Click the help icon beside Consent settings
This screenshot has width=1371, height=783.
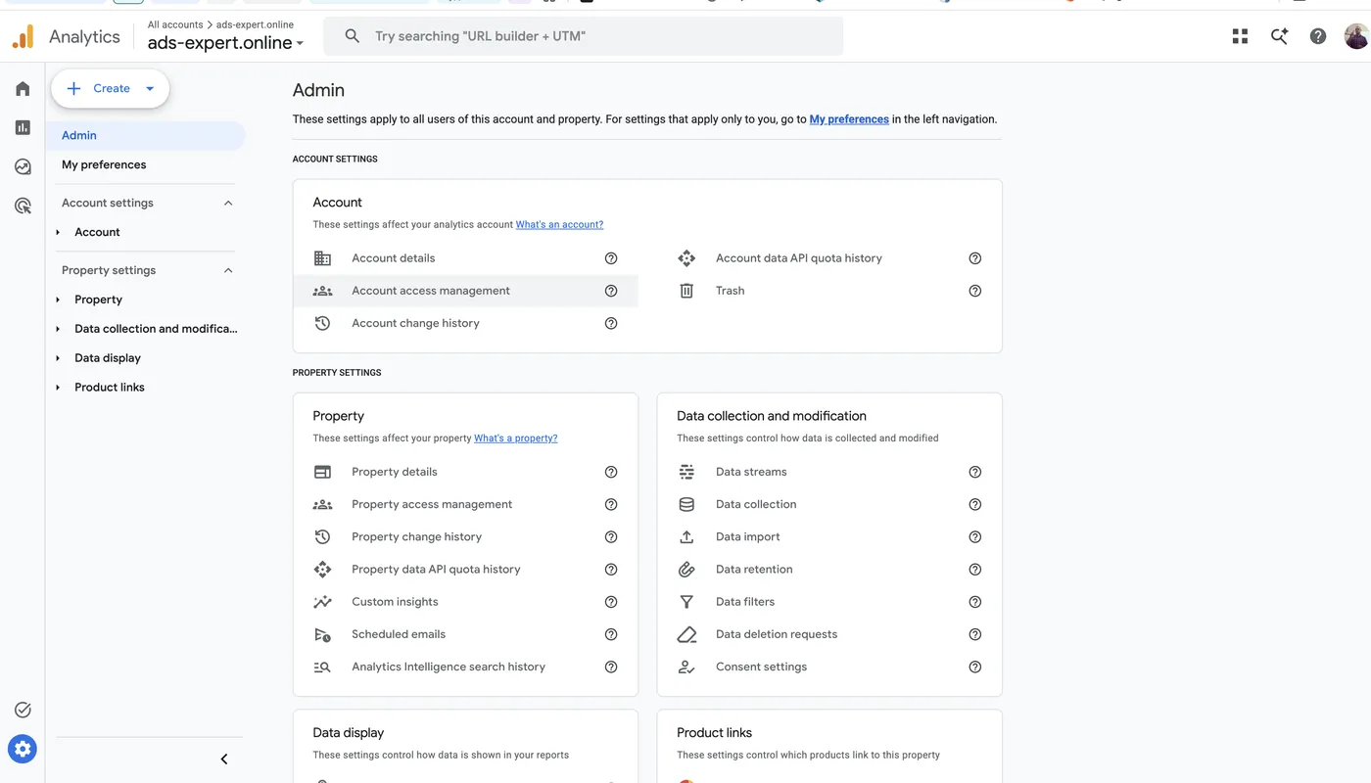tap(975, 667)
